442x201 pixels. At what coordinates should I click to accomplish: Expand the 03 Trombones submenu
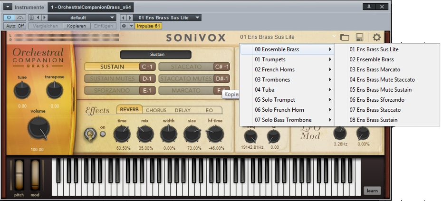[x=287, y=80]
